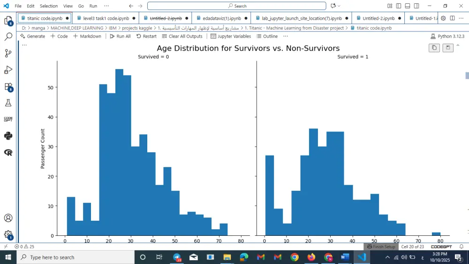Click the VS Code command center search box
This screenshot has height=264, width=469.
(x=236, y=6)
